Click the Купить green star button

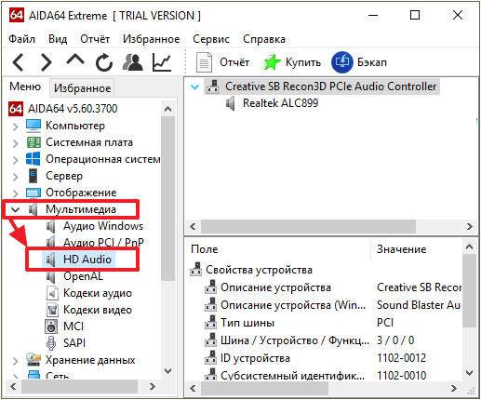point(291,62)
